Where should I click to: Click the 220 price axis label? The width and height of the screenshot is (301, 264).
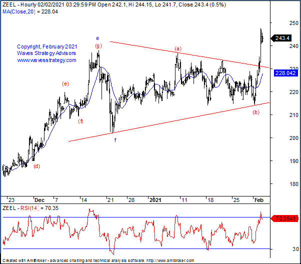coord(294,92)
